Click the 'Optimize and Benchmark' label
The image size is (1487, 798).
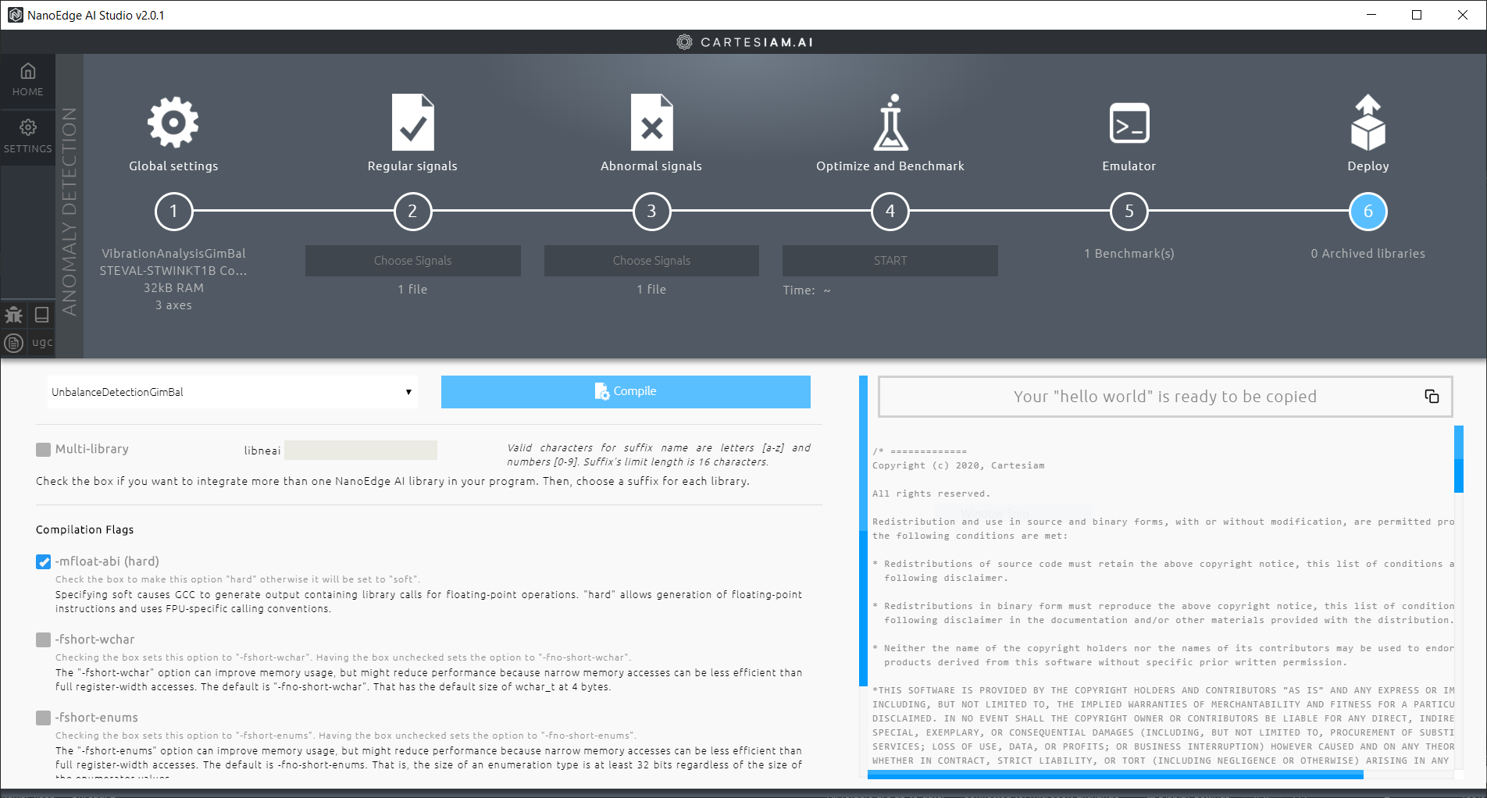coord(890,166)
